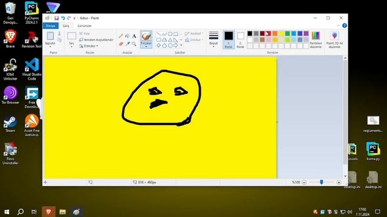Expand the Yapıştır dropdown arrow
Screen dimensions: 387x217
(x=50, y=46)
